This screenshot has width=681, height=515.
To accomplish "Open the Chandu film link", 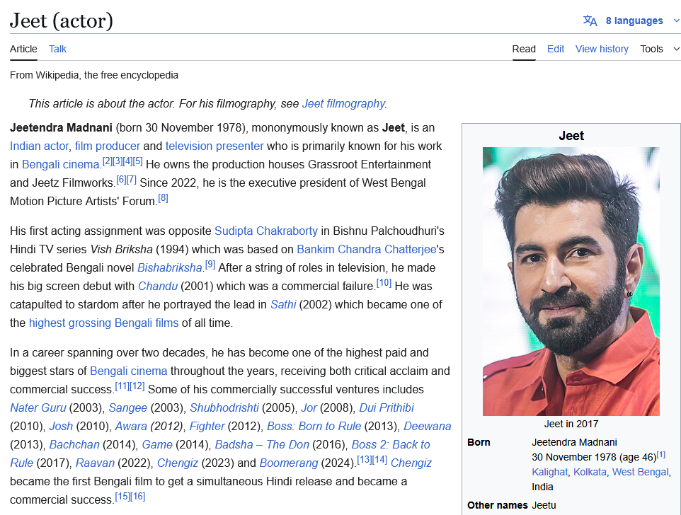I will [x=158, y=287].
